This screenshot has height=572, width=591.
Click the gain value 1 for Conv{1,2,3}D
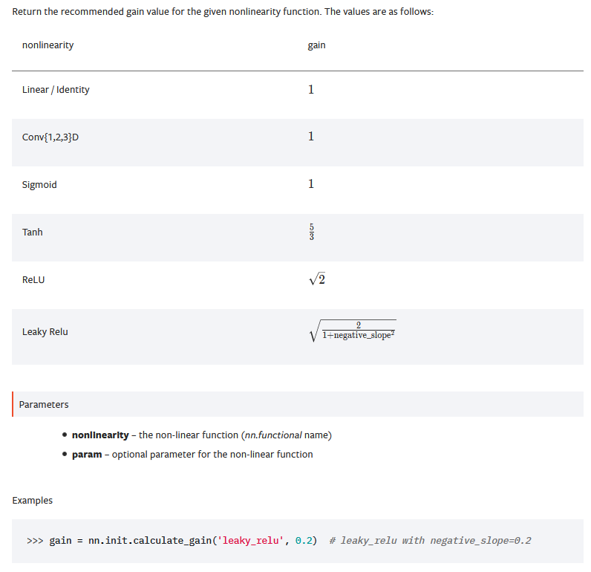[311, 136]
